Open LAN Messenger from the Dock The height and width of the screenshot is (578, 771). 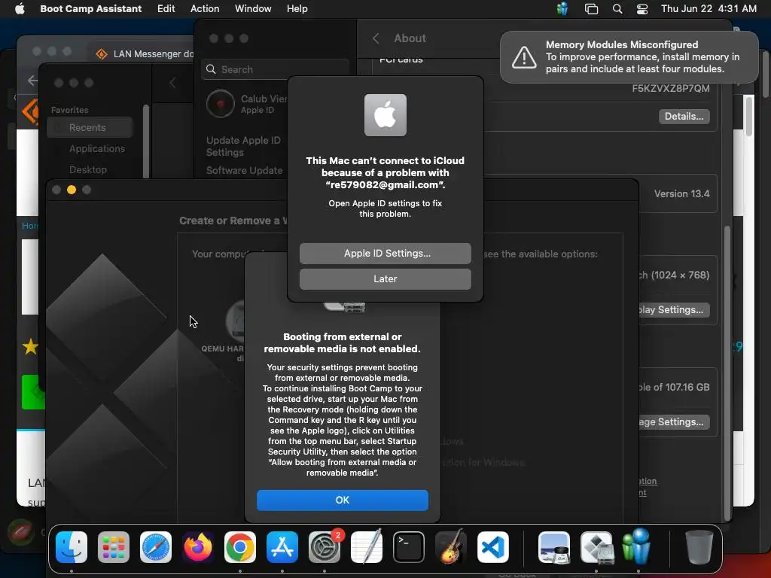tap(637, 546)
